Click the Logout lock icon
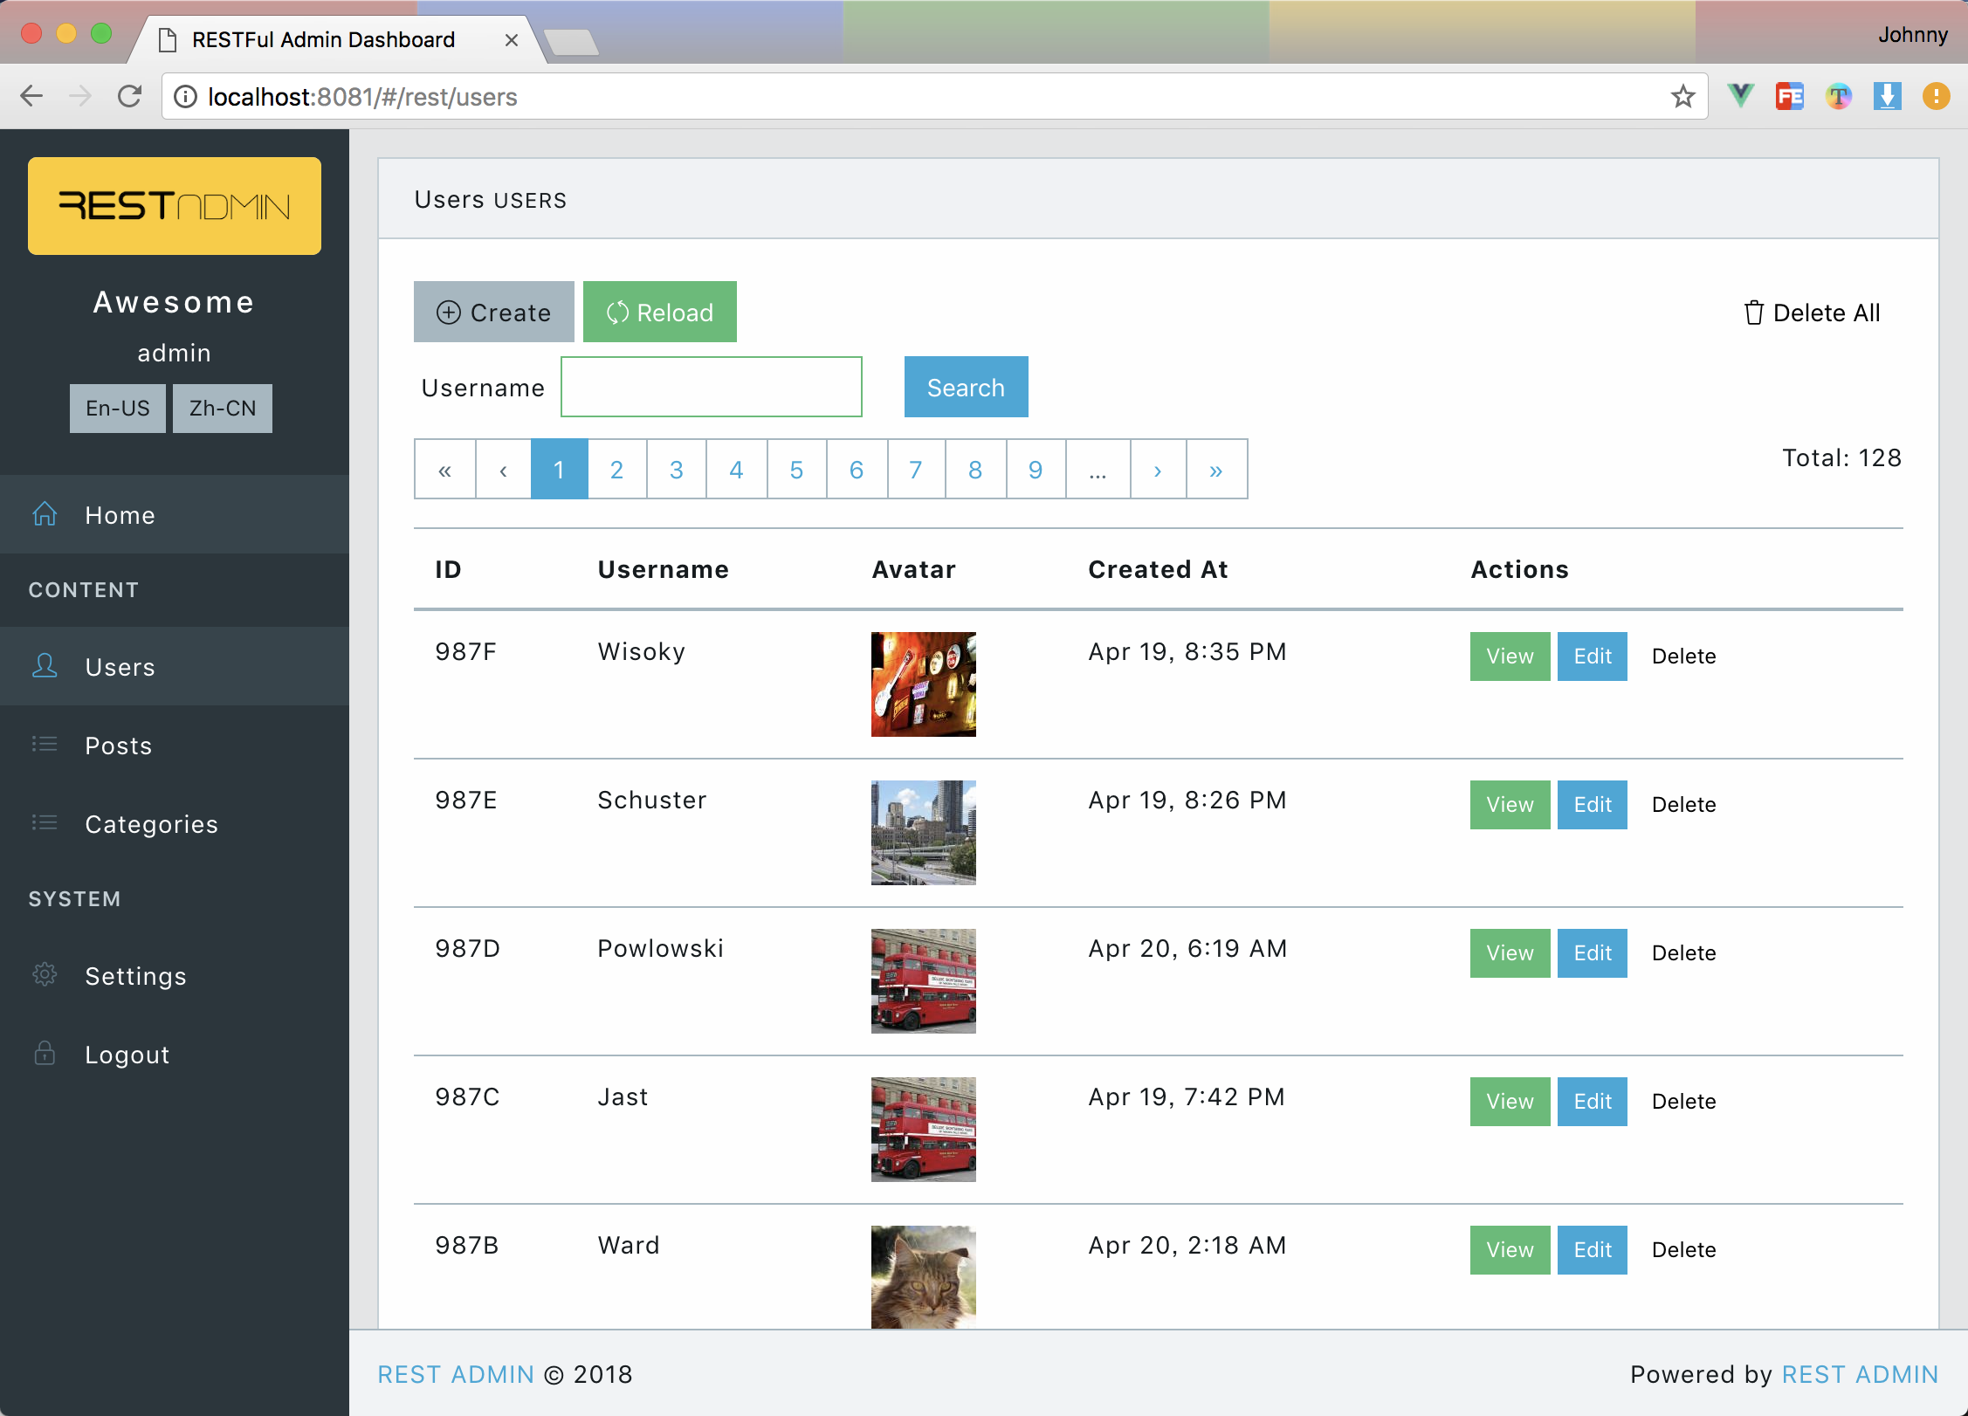This screenshot has width=1968, height=1416. pos(45,1054)
